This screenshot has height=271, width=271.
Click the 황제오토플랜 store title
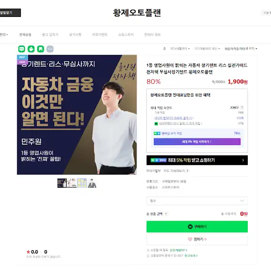(137, 13)
